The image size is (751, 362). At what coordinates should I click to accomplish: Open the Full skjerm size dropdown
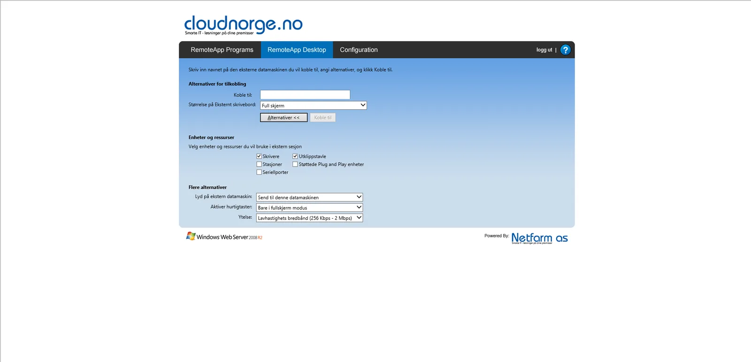pos(314,106)
